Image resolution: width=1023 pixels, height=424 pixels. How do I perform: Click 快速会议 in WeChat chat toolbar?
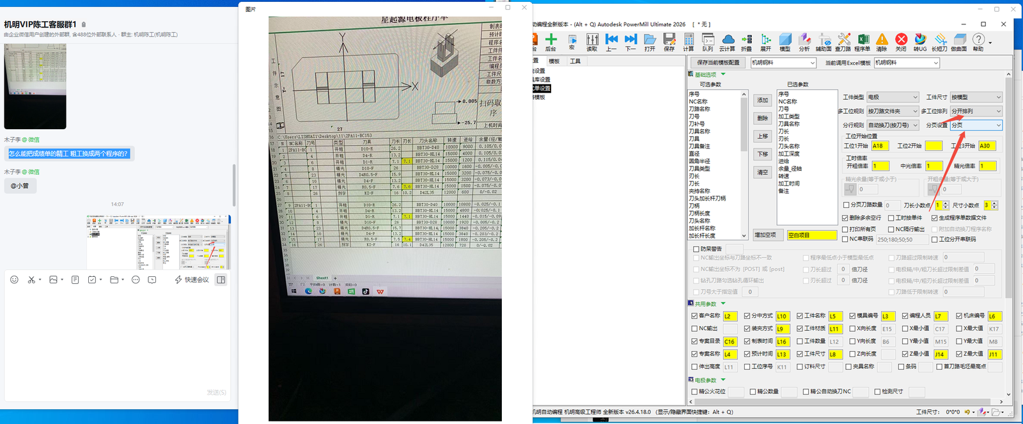(192, 279)
